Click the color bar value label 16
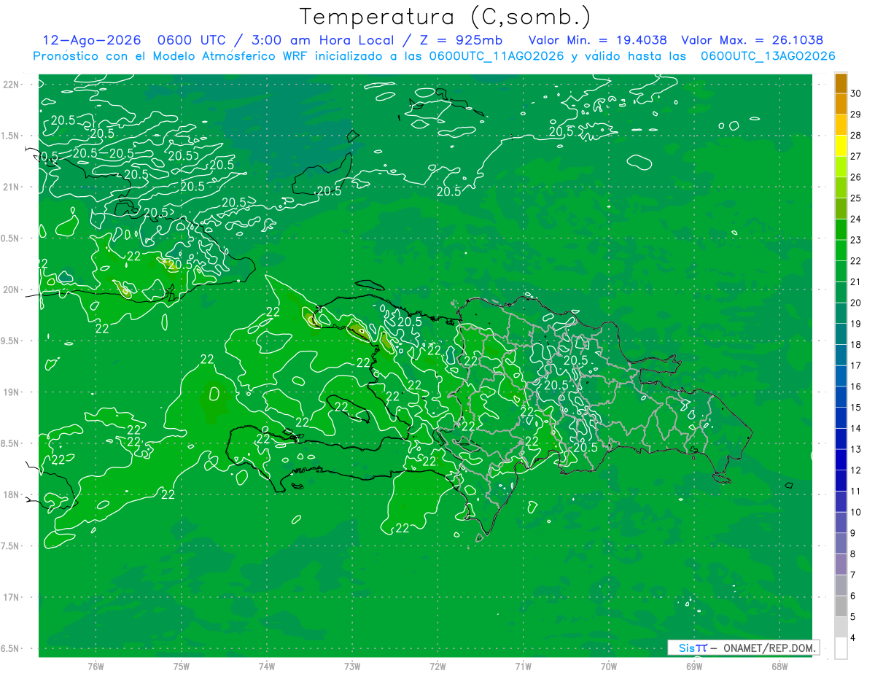 point(856,386)
